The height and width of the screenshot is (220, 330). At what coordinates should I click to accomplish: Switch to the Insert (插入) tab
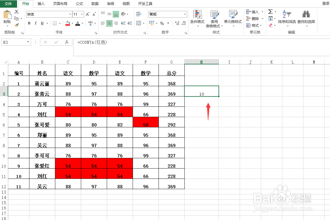click(x=41, y=4)
